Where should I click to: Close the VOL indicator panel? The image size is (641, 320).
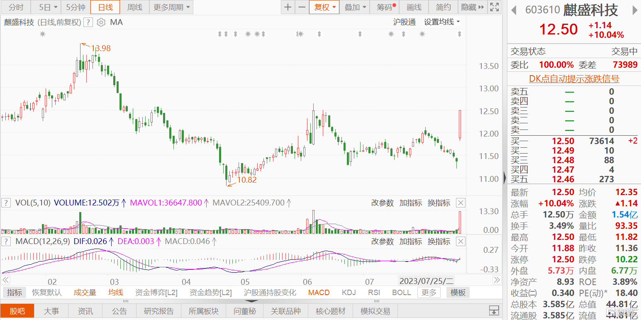coord(461,203)
